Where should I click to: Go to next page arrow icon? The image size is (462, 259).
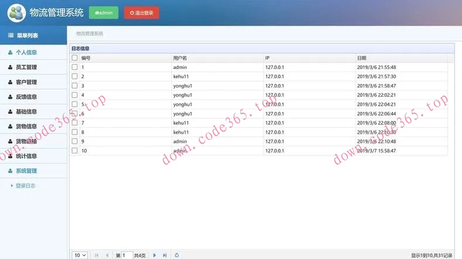[x=154, y=255]
